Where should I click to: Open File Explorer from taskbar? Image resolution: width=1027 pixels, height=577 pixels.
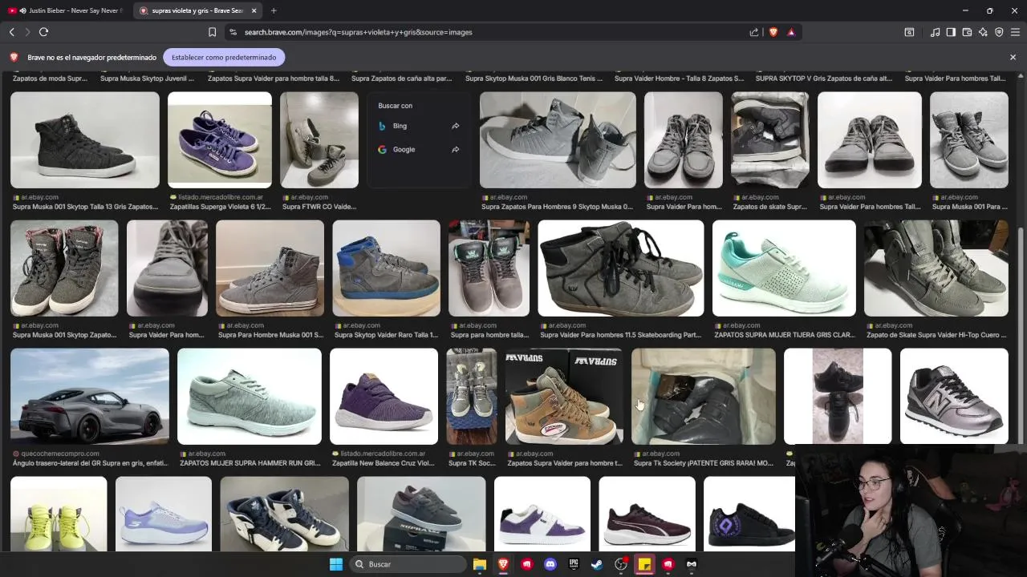480,564
